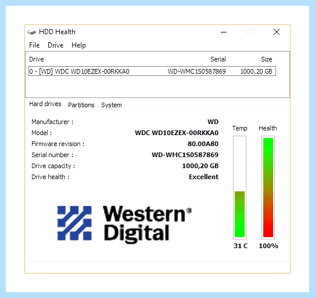Close the HDD Health window
The height and width of the screenshot is (298, 315).
[277, 32]
